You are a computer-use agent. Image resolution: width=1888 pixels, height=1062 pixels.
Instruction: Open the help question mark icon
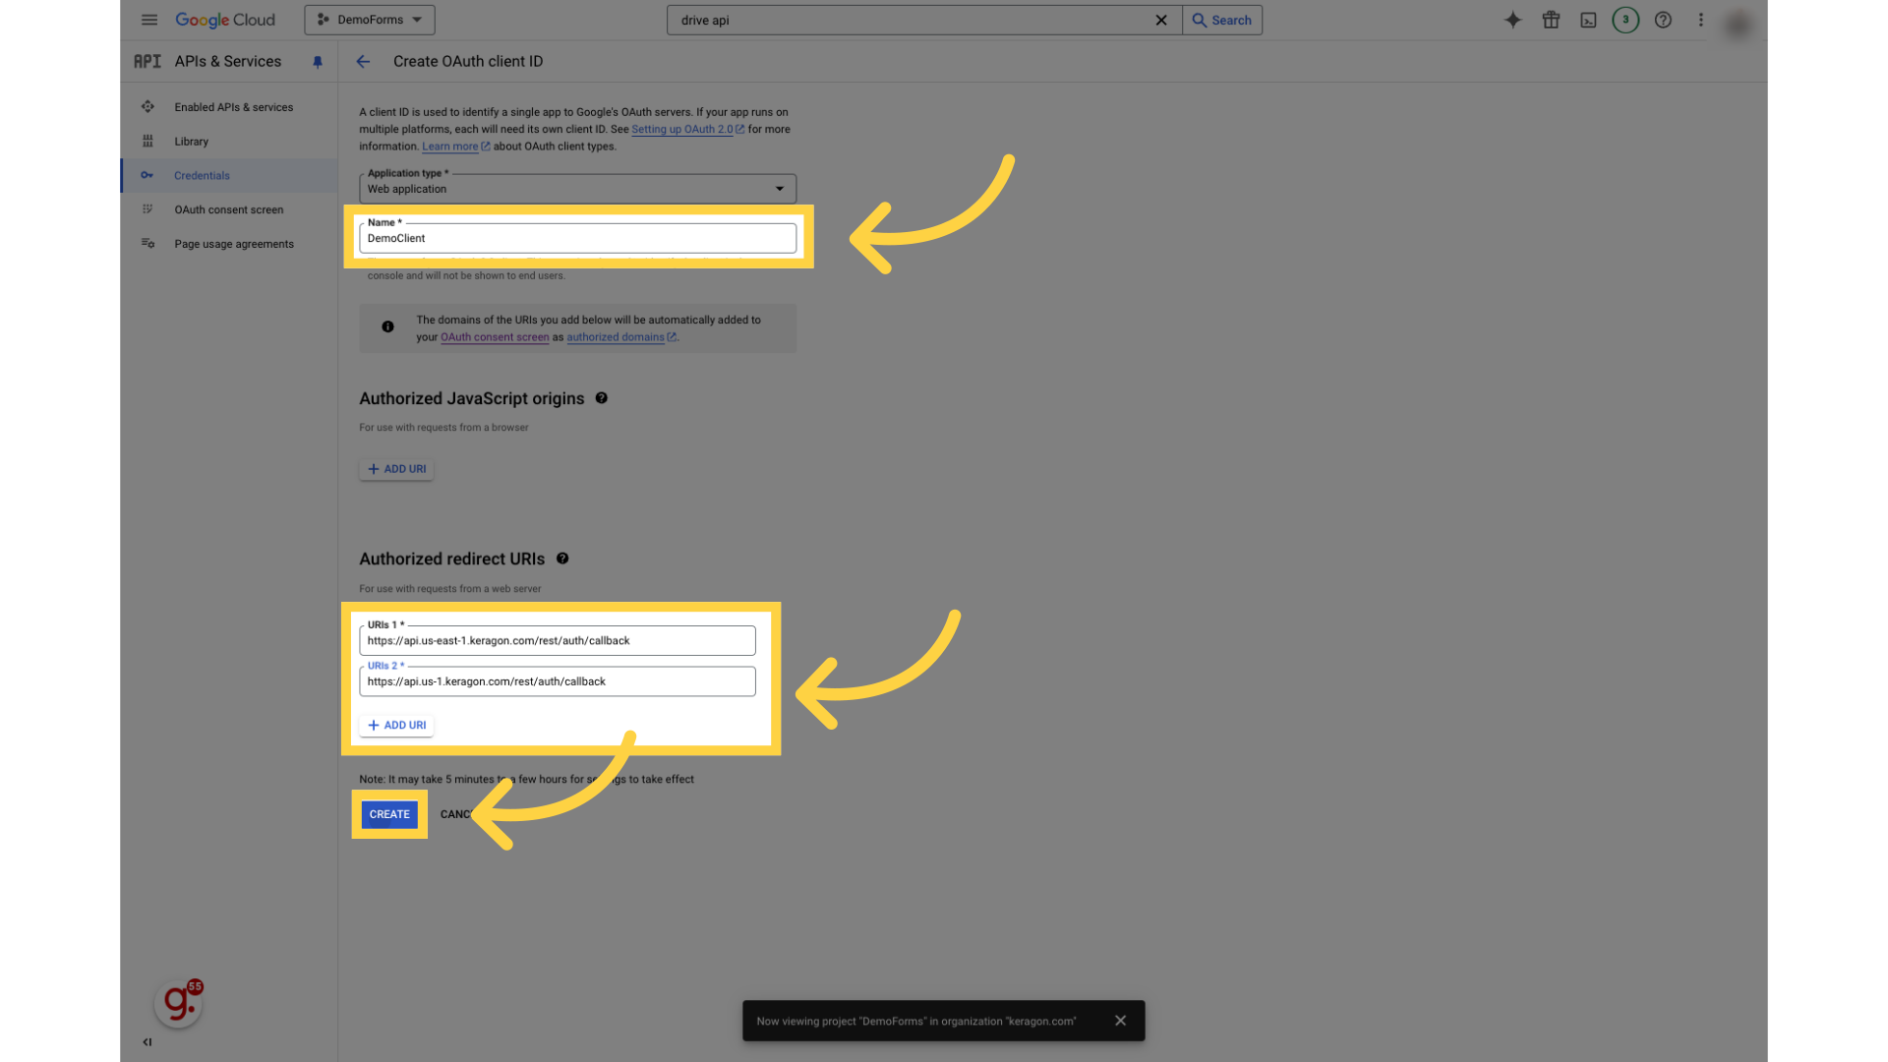[x=1663, y=20]
